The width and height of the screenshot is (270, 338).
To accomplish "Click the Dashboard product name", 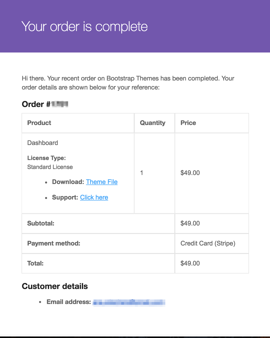I will click(x=43, y=143).
